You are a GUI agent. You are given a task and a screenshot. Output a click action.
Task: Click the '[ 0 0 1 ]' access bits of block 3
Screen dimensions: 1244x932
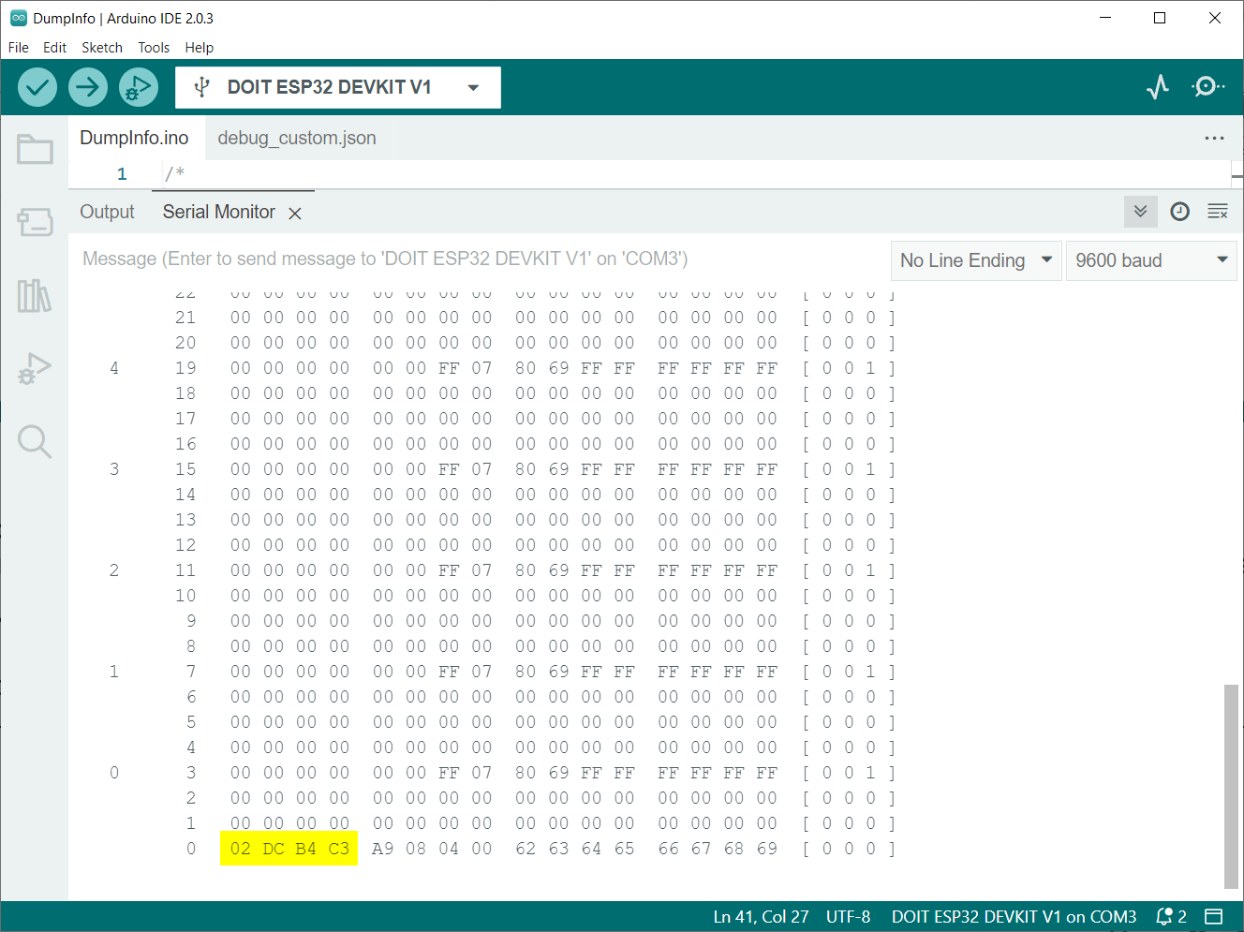(849, 773)
